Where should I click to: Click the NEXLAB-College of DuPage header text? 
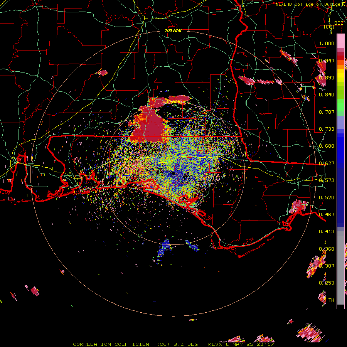[x=309, y=4]
